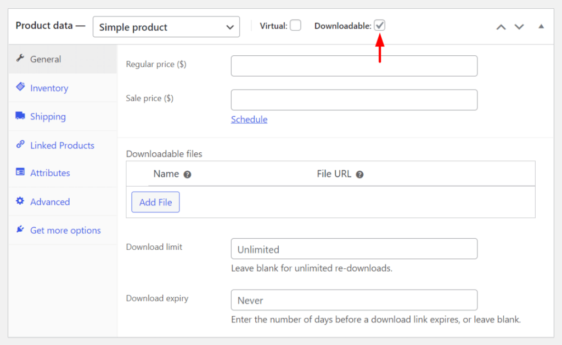Click the help icon next to File URL

(359, 174)
